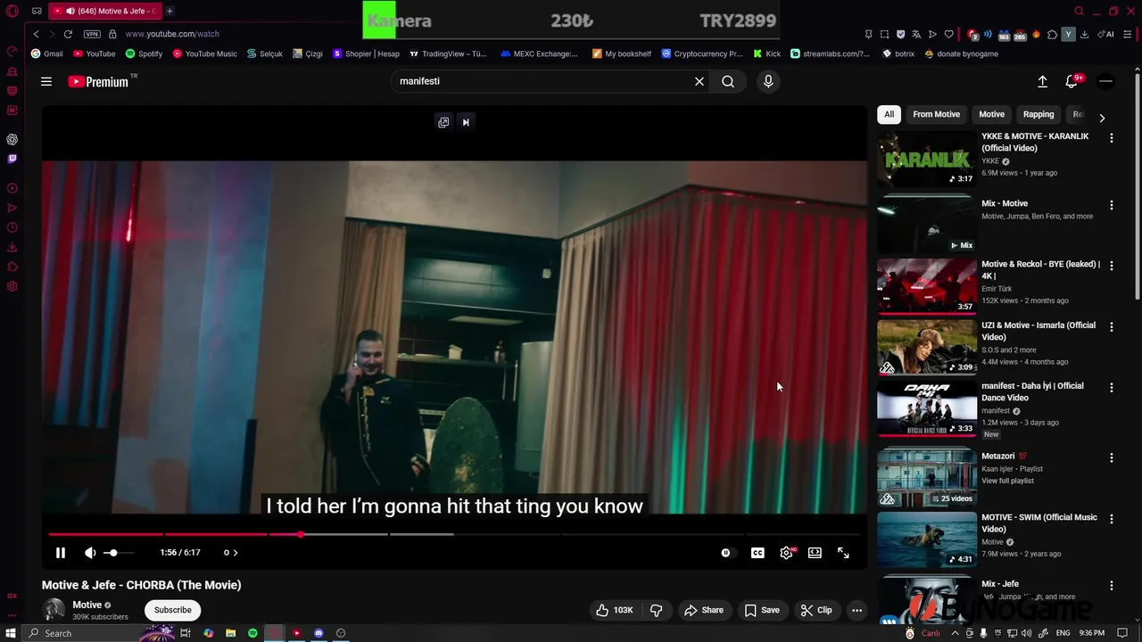Open the MOTIVE - SWIM thumbnail
Screen dimensions: 1142x642
coord(927,539)
